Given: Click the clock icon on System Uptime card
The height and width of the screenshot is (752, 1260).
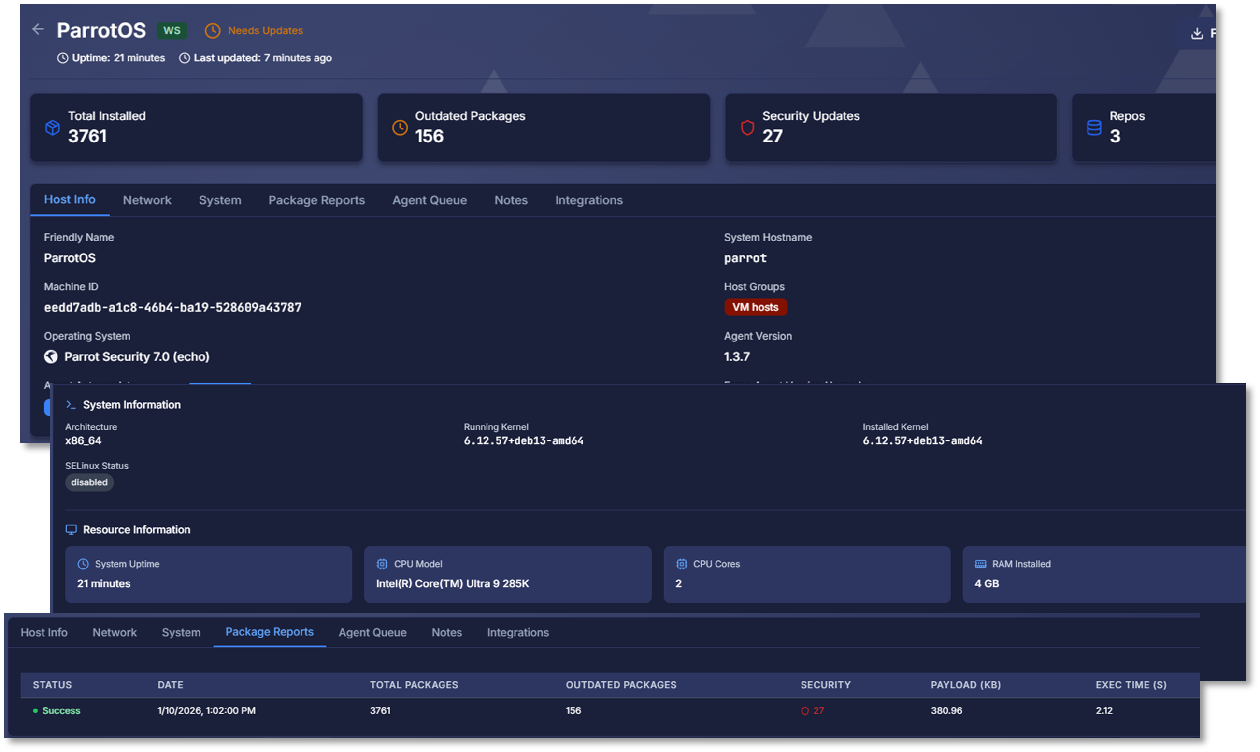Looking at the screenshot, I should (83, 564).
